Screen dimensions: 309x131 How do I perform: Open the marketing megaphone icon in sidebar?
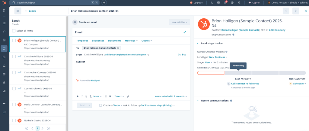coord(4,31)
